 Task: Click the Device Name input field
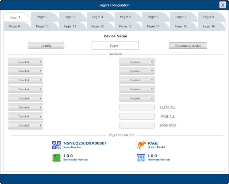pyautogui.click(x=115, y=46)
